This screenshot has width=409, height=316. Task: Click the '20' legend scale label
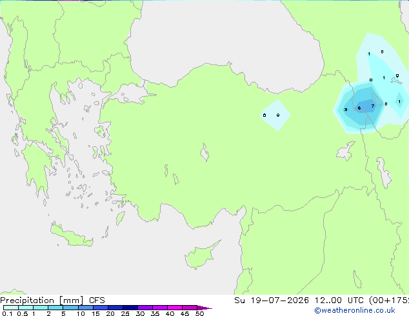pyautogui.click(x=110, y=313)
